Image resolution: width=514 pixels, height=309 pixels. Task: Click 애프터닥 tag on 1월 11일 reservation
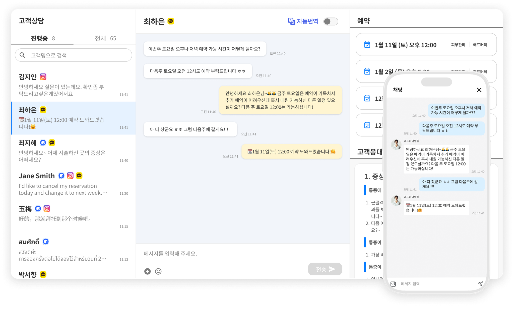pos(480,45)
